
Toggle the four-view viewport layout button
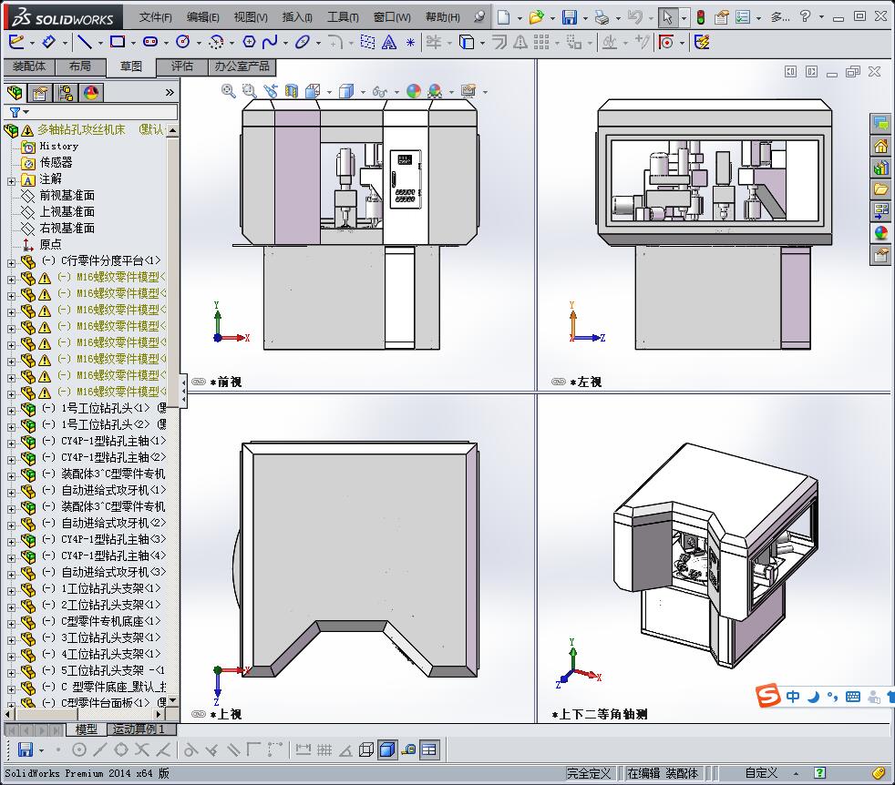coord(428,749)
